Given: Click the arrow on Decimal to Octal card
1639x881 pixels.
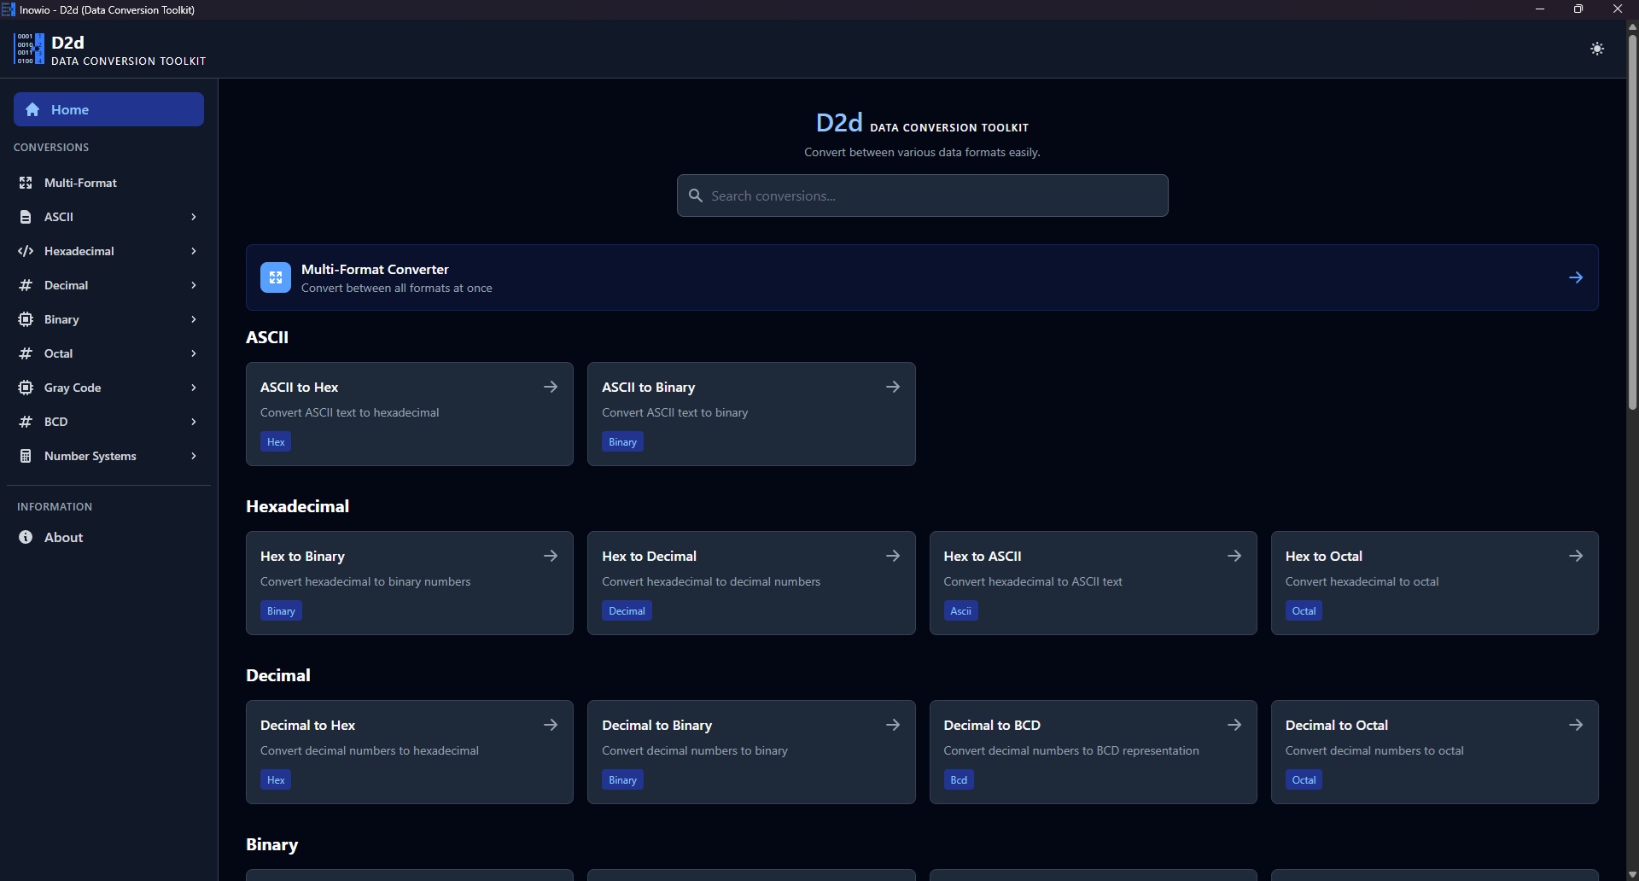Looking at the screenshot, I should pyautogui.click(x=1576, y=725).
